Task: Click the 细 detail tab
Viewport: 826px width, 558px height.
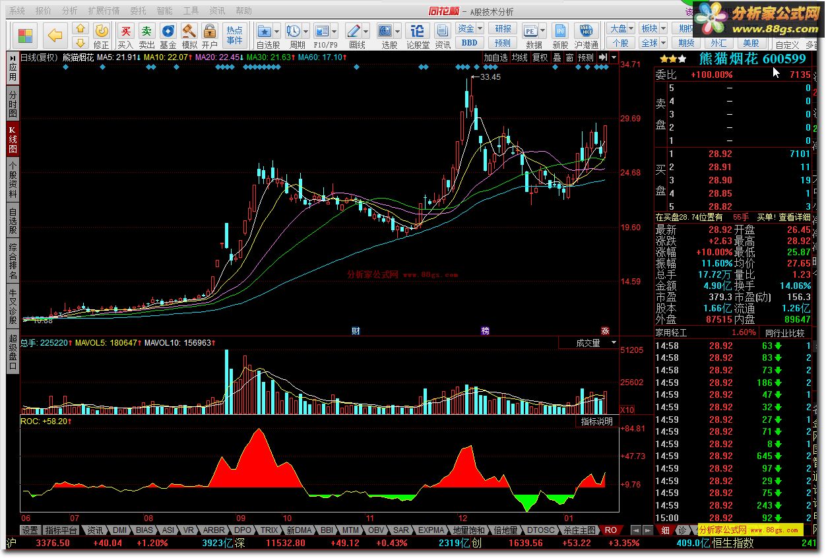Action: pos(664,530)
